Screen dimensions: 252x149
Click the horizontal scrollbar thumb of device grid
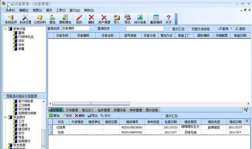[91, 104]
